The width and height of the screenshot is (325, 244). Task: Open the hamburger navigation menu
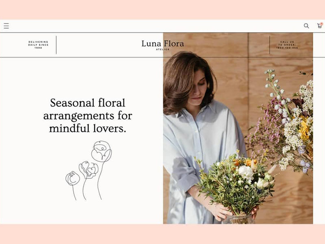(x=6, y=26)
